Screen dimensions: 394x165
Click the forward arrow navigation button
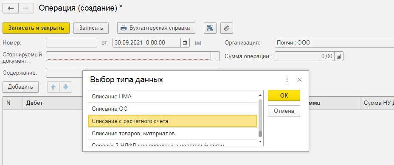click(x=25, y=8)
